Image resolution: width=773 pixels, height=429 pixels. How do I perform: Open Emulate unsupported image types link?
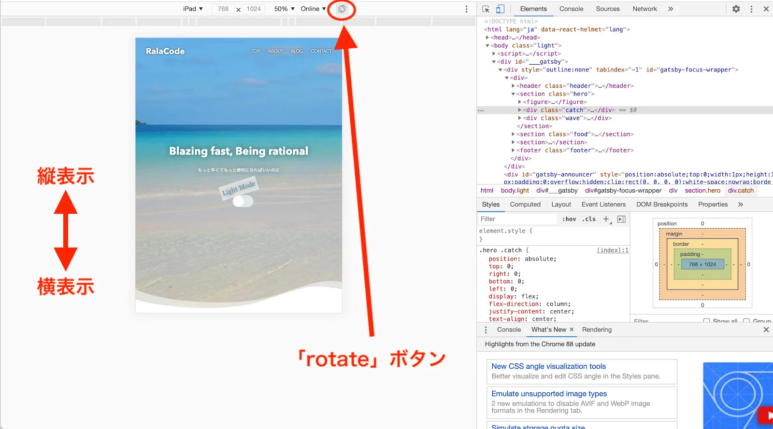549,394
